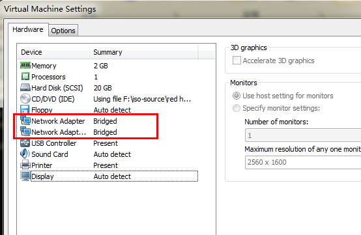Select the second Network Adapter Bridged row
The image size is (361, 235).
tap(108, 132)
